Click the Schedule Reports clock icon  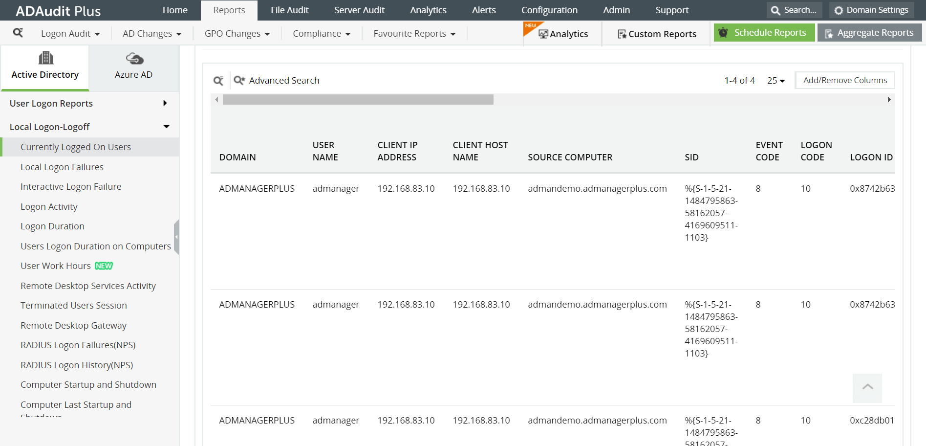[723, 33]
